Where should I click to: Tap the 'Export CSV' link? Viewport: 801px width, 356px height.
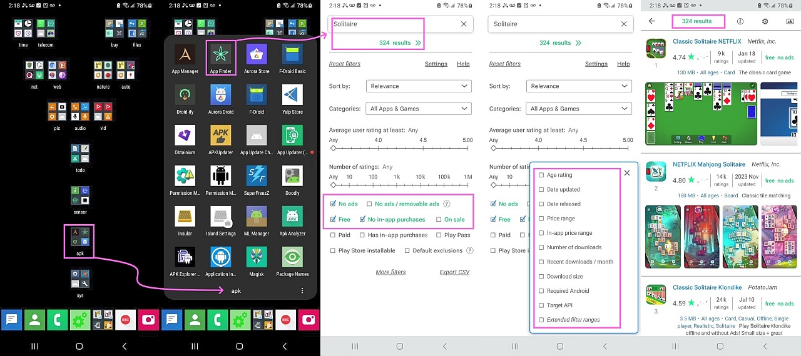click(x=454, y=272)
